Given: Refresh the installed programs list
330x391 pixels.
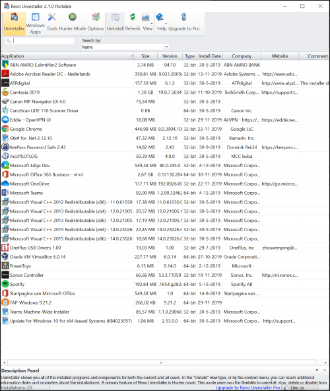Looking at the screenshot, I should click(133, 22).
